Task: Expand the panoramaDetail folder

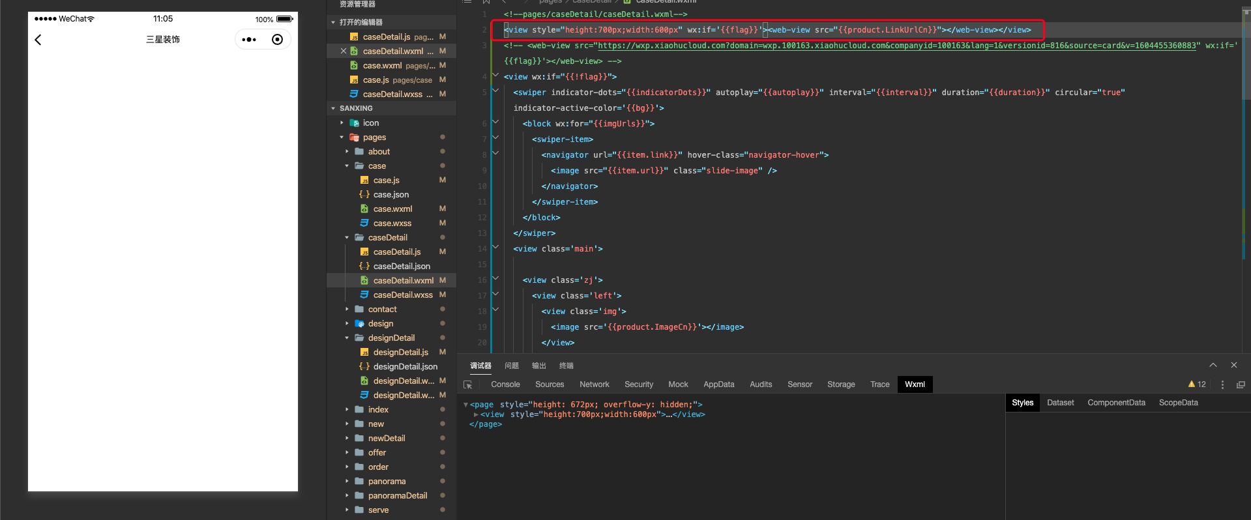Action: [x=347, y=495]
